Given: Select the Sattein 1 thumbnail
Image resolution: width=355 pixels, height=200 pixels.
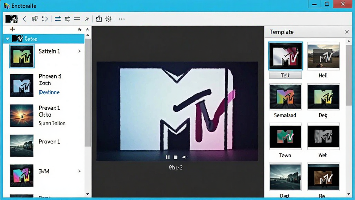Looking at the screenshot, I should 22,56.
